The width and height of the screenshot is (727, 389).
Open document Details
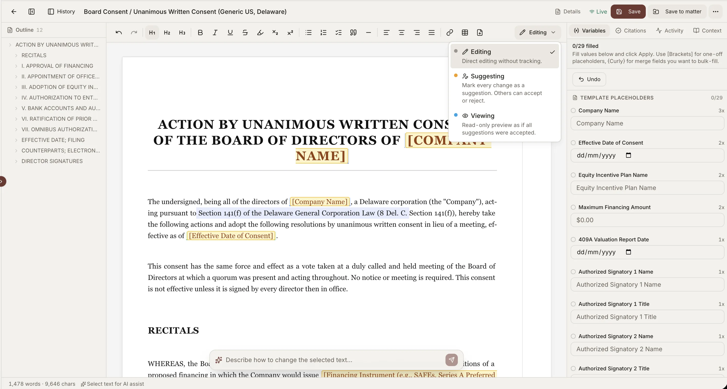(x=568, y=12)
